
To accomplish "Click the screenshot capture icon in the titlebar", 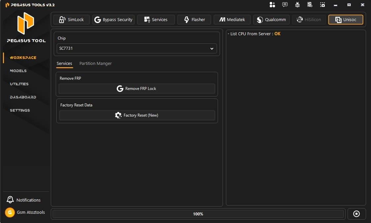I will 322,5.
